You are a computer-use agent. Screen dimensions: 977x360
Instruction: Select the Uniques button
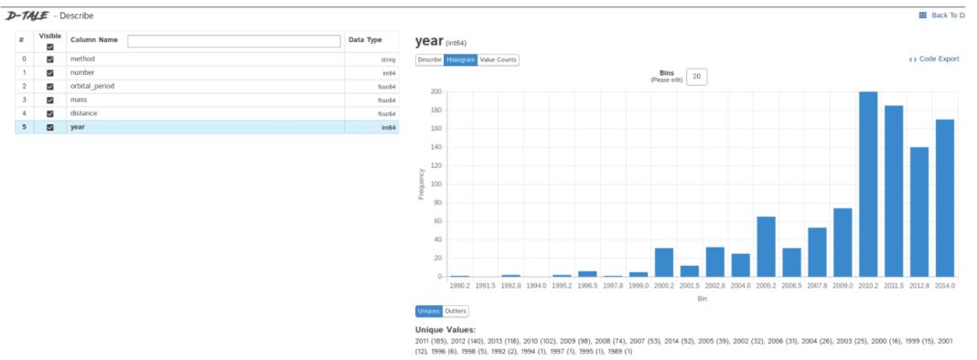click(429, 311)
